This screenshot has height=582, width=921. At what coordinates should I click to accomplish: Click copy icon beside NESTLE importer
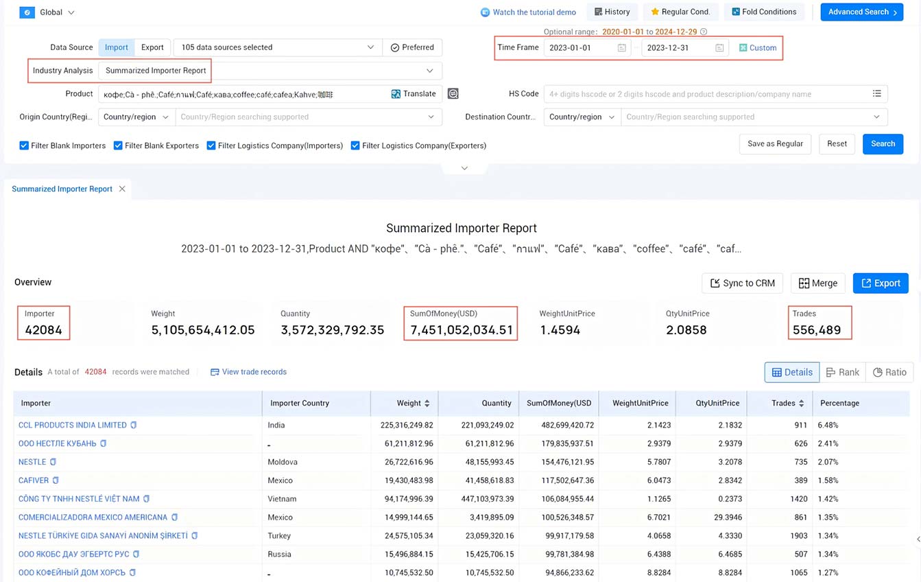[53, 462]
